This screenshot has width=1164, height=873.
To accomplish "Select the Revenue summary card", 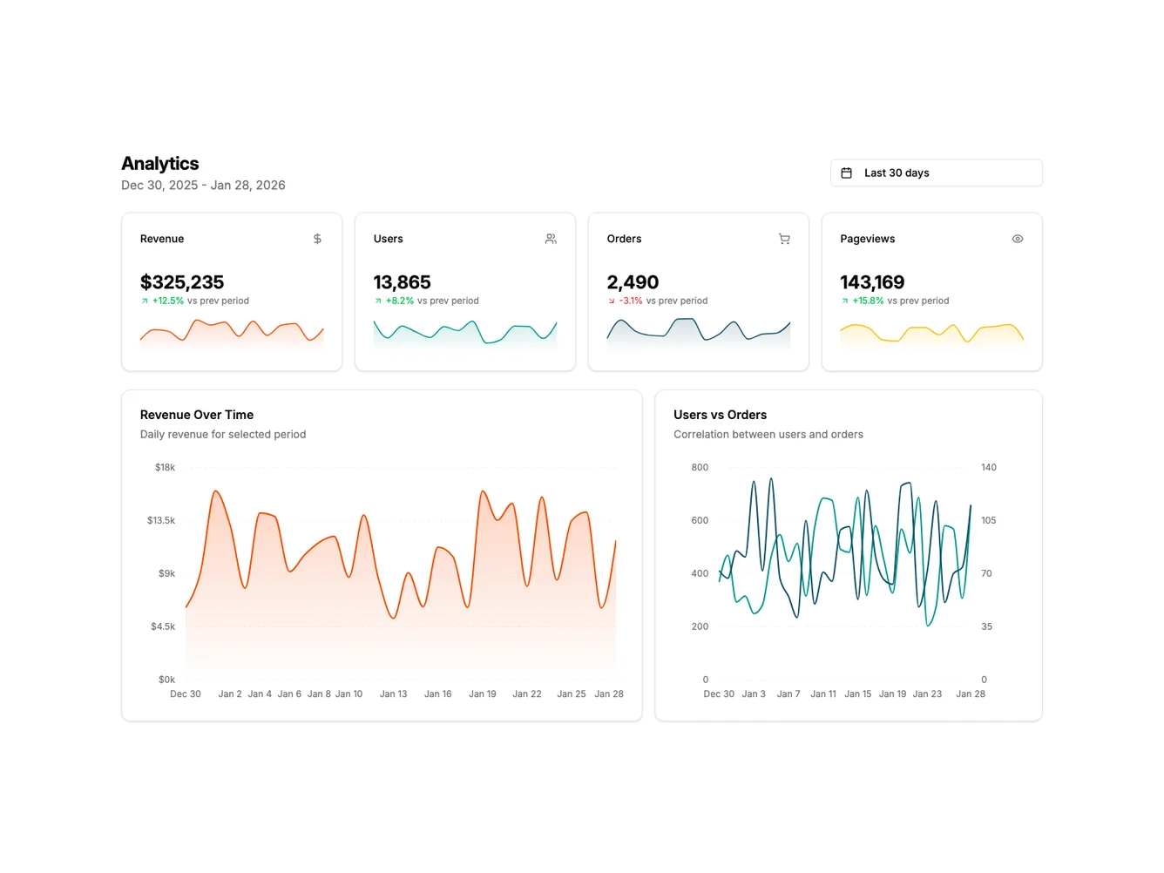I will [x=231, y=291].
